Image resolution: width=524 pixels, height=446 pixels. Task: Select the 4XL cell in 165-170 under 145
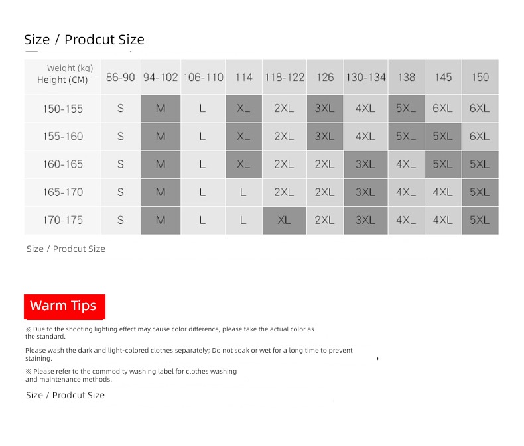(x=443, y=192)
